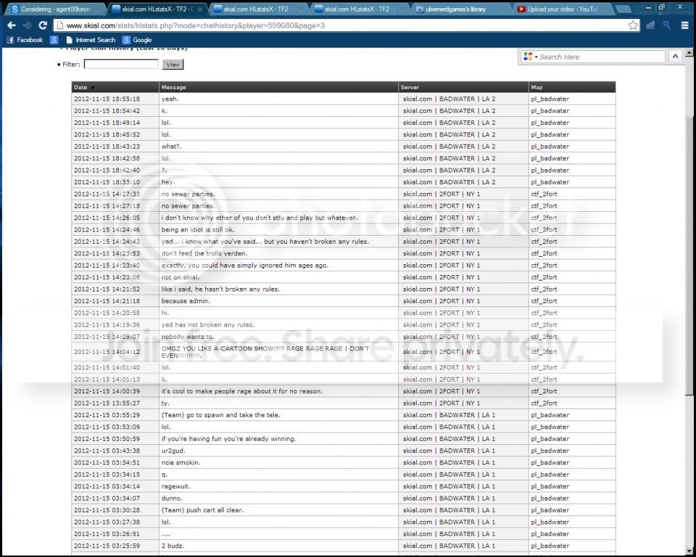Screen dimensions: 696x557
Task: Select the message "ur2gud."
Action: pyautogui.click(x=173, y=450)
